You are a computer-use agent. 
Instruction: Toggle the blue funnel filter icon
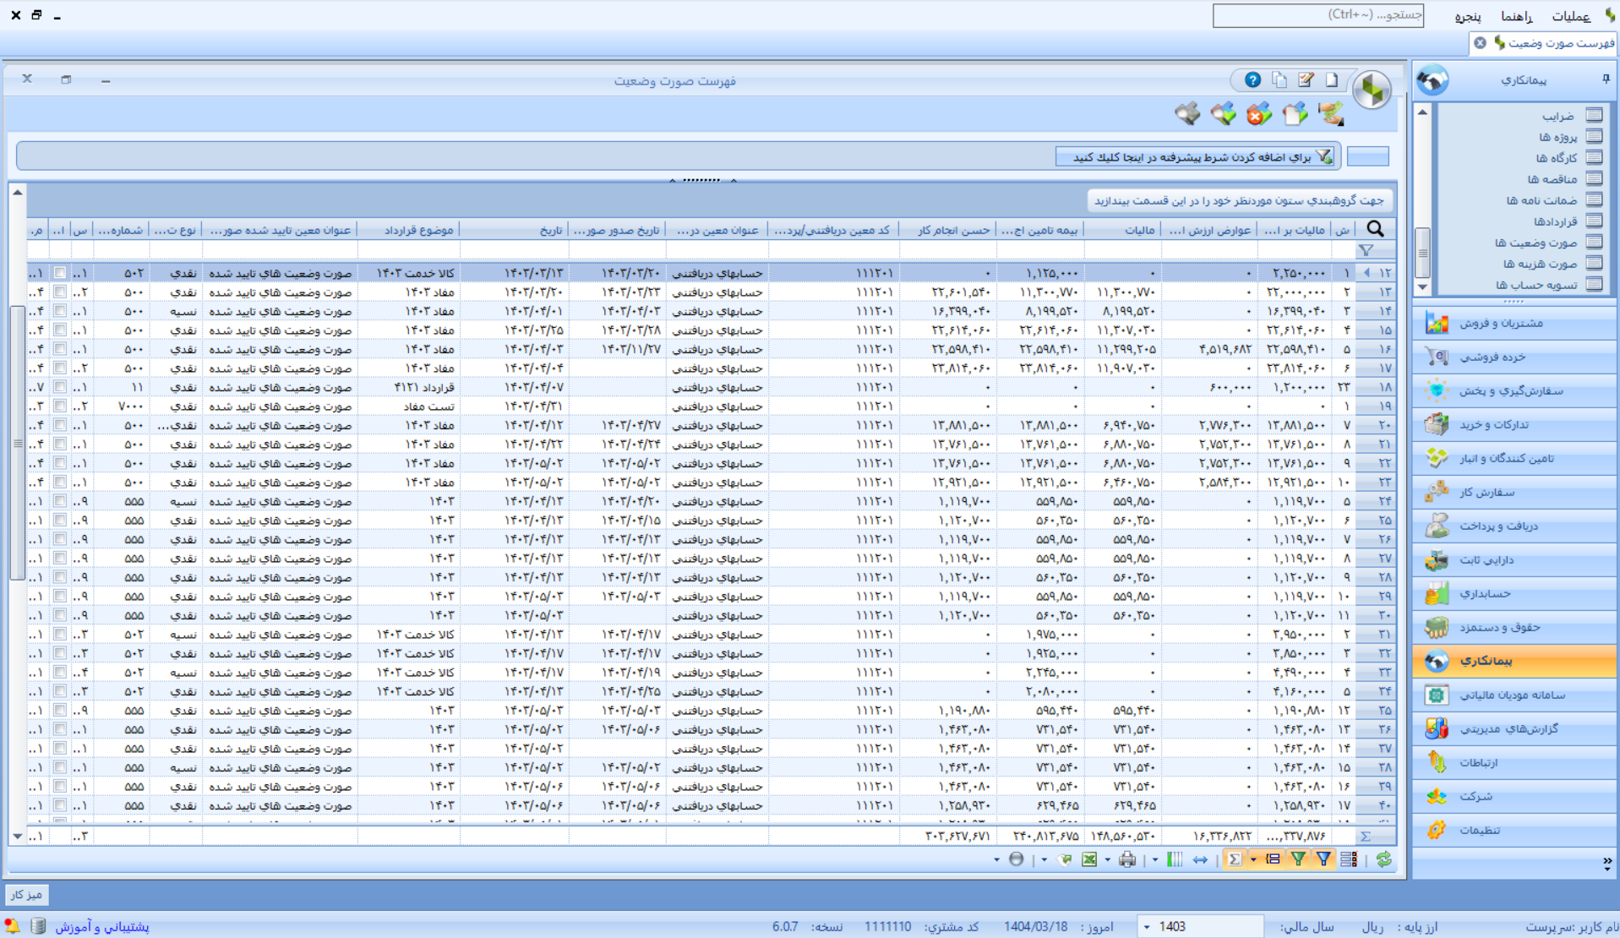[x=1323, y=859]
